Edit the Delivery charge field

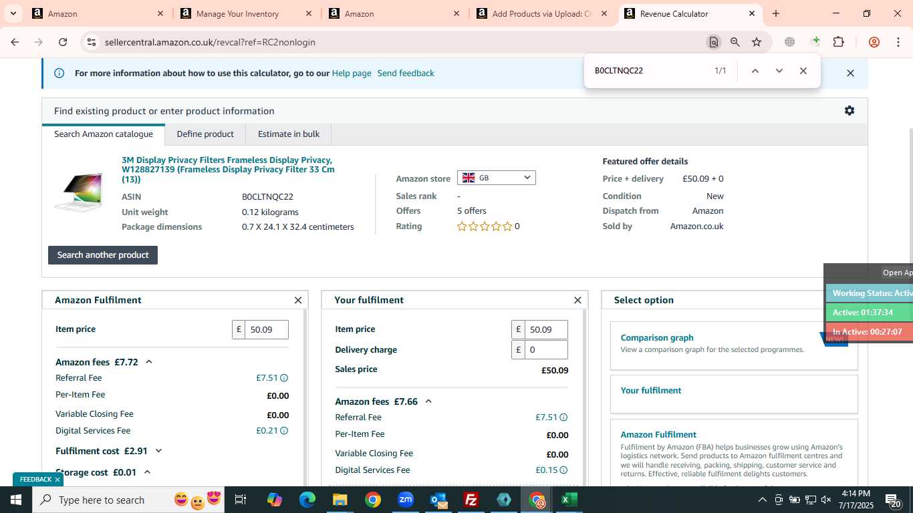(x=545, y=350)
